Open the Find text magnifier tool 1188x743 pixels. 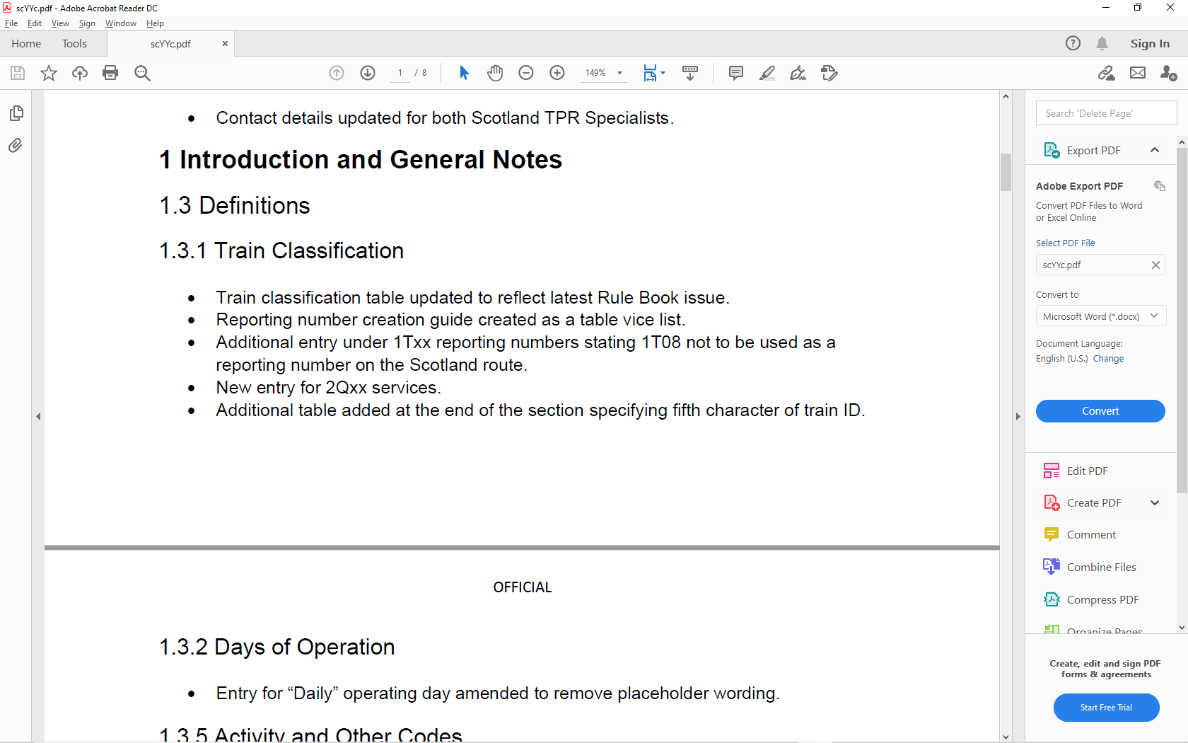click(142, 73)
